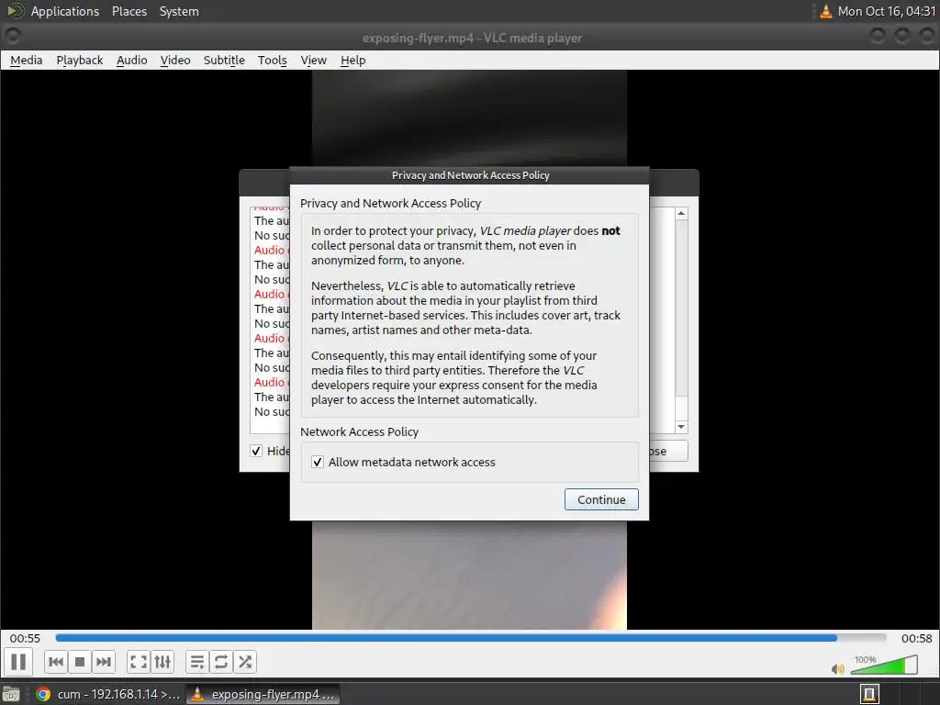Open the View menu
This screenshot has height=705, width=940.
click(x=314, y=60)
